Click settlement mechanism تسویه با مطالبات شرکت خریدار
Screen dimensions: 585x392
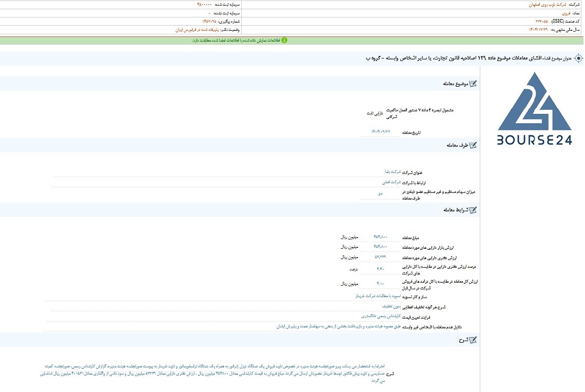(x=378, y=296)
